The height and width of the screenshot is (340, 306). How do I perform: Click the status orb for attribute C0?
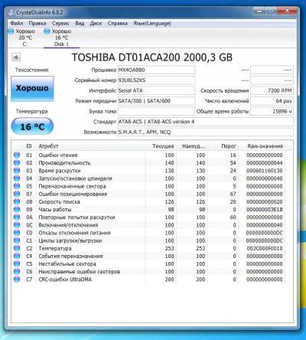click(17, 233)
